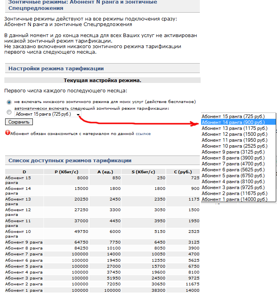277x300 pixels.
Task: Click 'Абонент 8 ранга' table row label
Action: 25,248
